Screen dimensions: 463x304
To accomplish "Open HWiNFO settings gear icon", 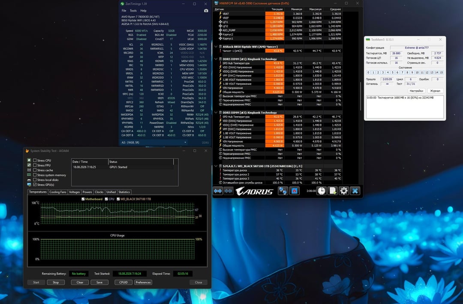I will [344, 191].
